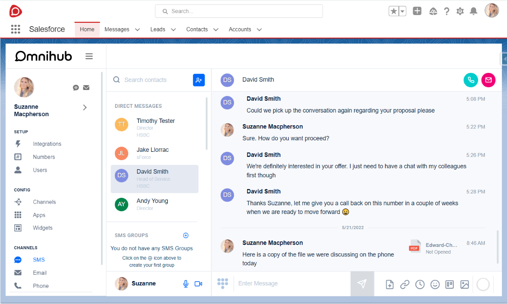Toggle the video camera icon
507x304 pixels.
pos(198,284)
